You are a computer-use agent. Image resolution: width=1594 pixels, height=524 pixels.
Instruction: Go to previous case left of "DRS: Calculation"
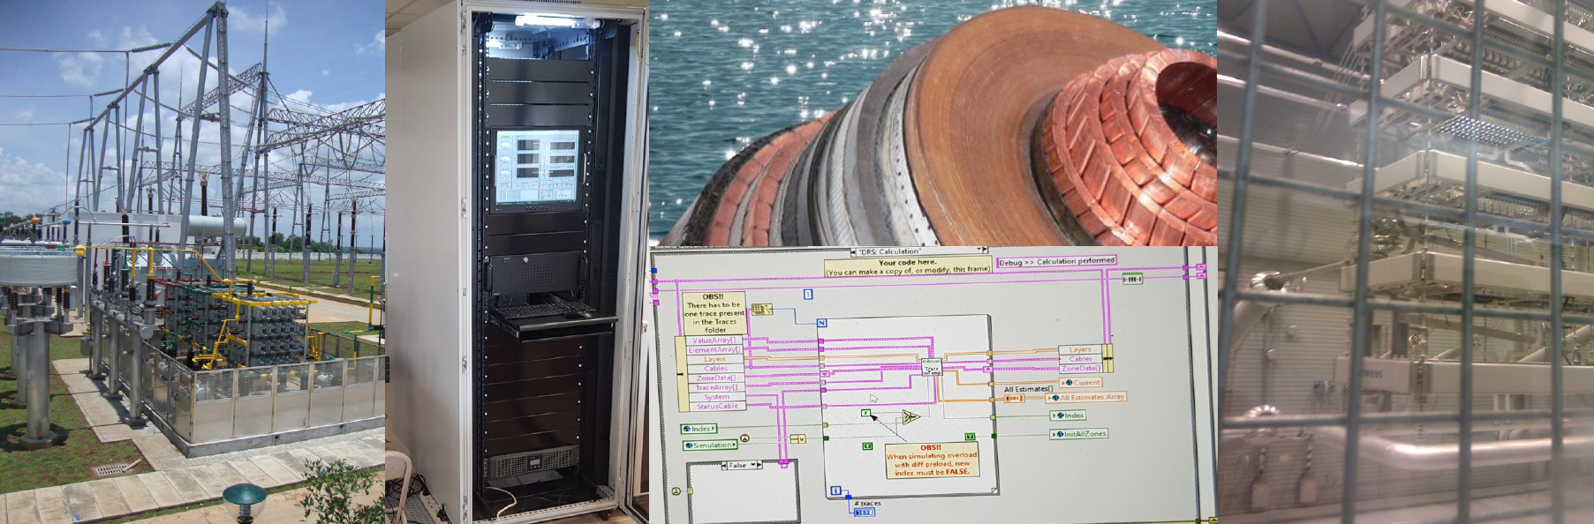pyautogui.click(x=853, y=251)
